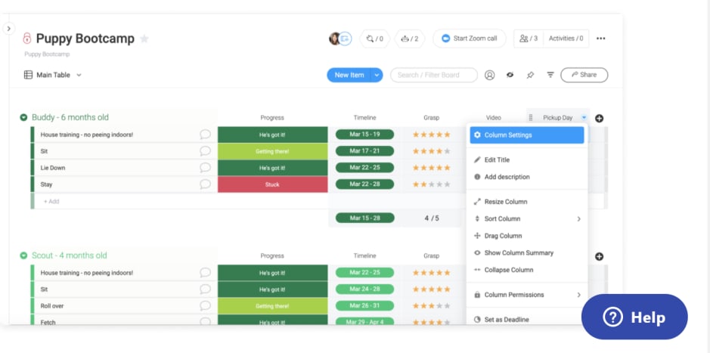Open updates for the Lie Down item
Image resolution: width=710 pixels, height=353 pixels.
coord(205,168)
